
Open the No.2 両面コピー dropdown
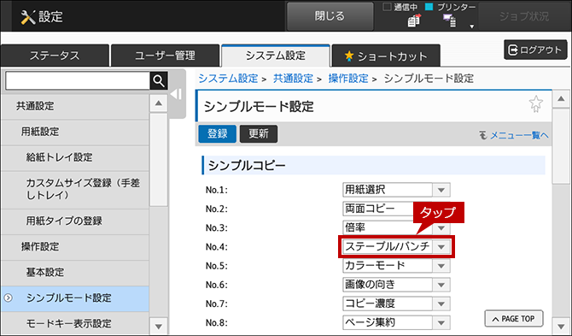(396, 209)
